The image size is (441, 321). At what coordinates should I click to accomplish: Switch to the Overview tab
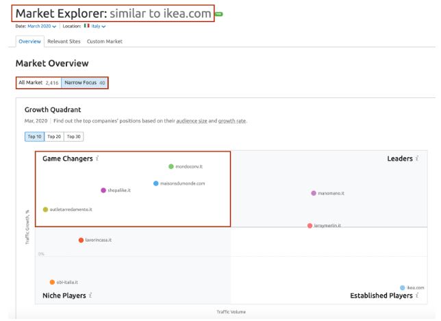(x=30, y=41)
